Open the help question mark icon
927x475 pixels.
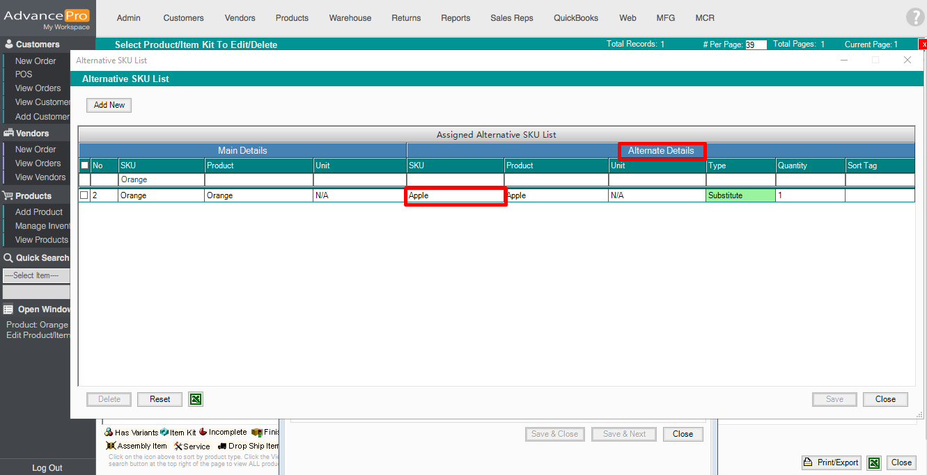pos(914,18)
